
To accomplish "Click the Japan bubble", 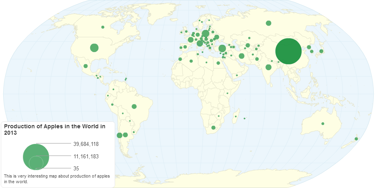I will tap(321, 51).
